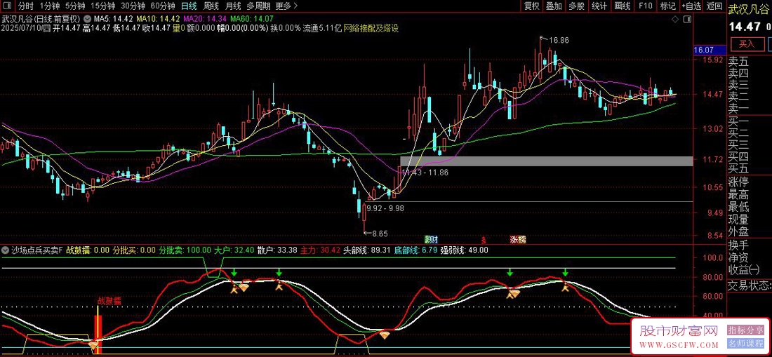772x357 pixels.
Task: Select the 60分钟 period tab
Action: click(x=163, y=6)
